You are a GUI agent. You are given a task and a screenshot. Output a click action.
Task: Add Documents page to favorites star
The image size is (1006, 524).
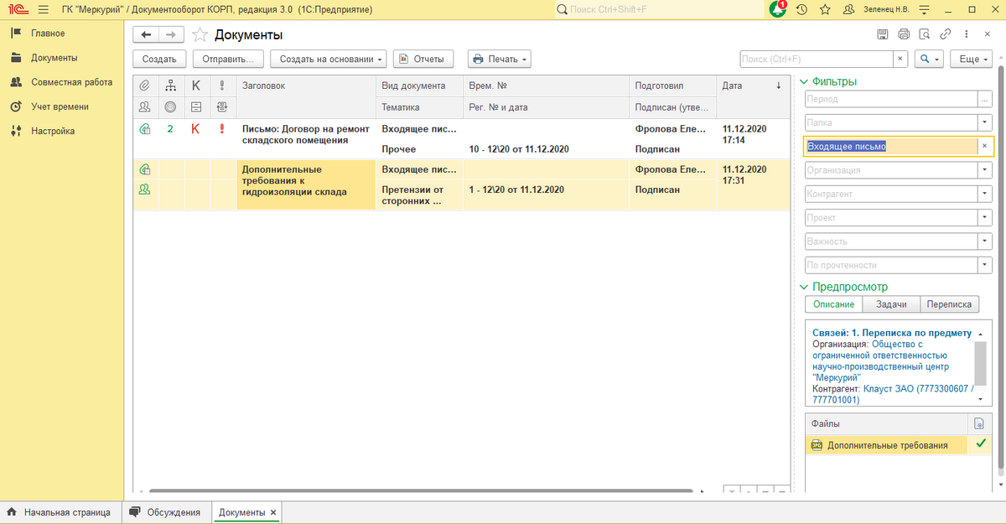pos(200,34)
